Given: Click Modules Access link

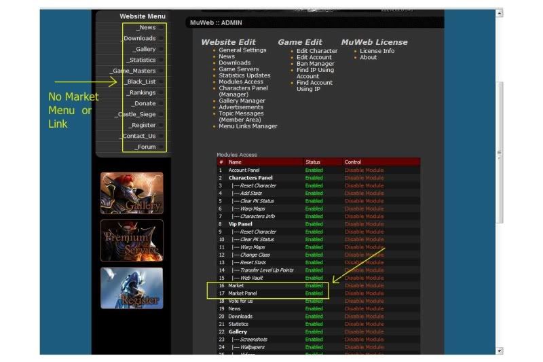Looking at the screenshot, I should click(x=240, y=82).
